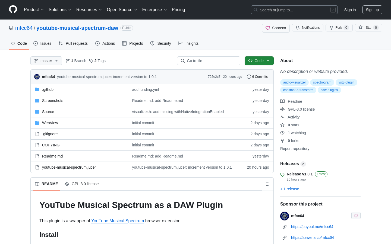391x244 pixels.
Task: View the 2 Tags link
Action: [x=97, y=61]
